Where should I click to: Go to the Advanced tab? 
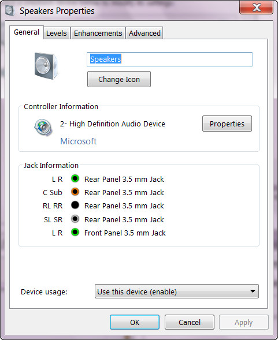144,33
